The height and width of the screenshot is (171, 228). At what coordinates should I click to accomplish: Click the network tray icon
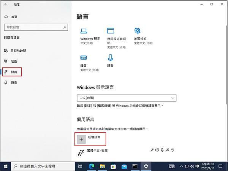pyautogui.click(x=187, y=166)
